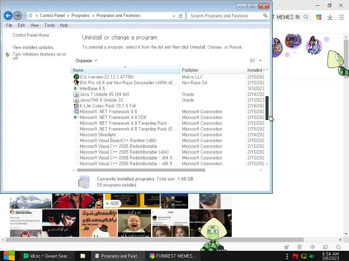Click browser search magnifier near MEMES IN
349x261 pixels.
306,17
